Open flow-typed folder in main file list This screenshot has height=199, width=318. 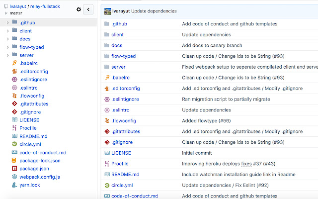pyautogui.click(x=124, y=56)
